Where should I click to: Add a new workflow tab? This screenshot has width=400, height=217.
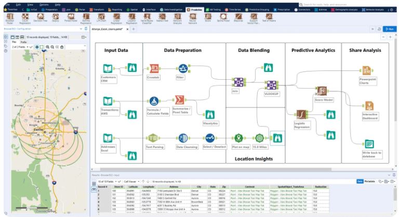[134, 29]
